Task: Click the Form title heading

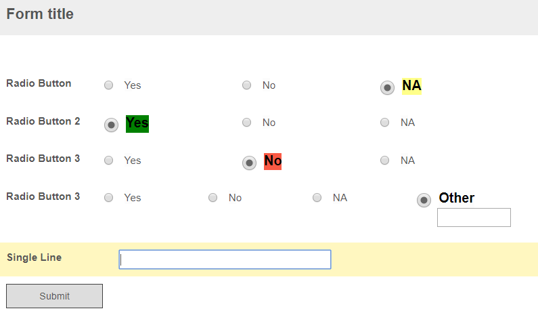Action: click(40, 14)
